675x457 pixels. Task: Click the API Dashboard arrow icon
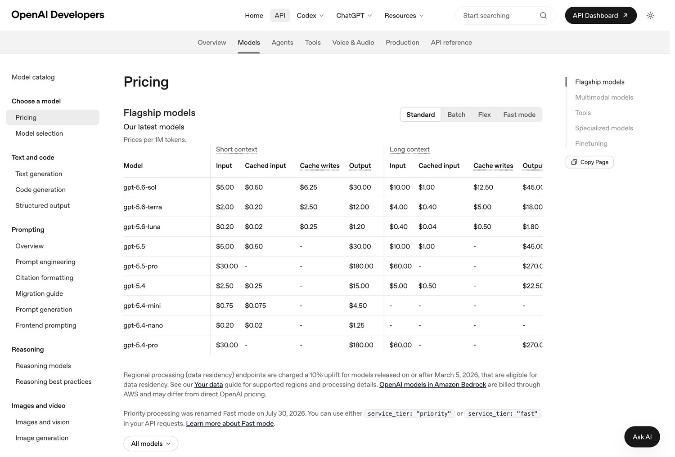pos(625,15)
